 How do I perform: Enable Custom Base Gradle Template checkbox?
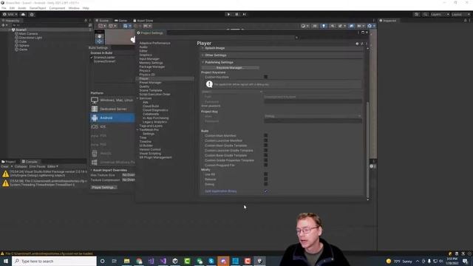[x=266, y=155]
